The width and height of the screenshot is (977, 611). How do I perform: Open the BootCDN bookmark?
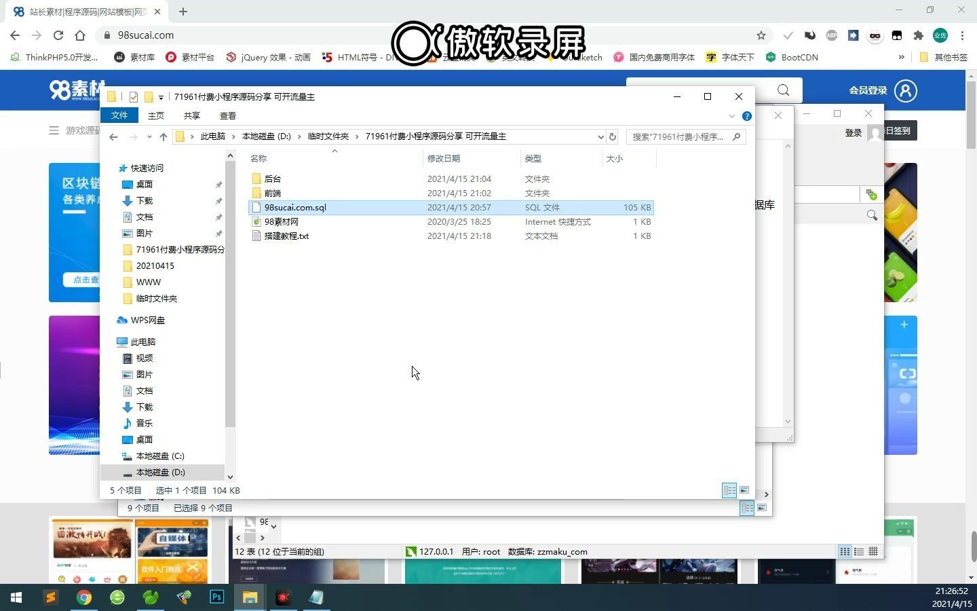[x=792, y=57]
